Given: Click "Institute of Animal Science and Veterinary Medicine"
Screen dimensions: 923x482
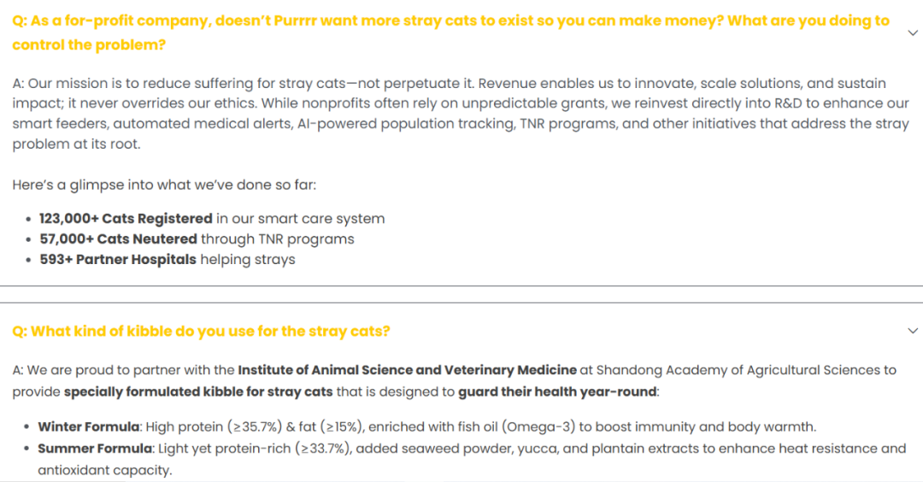Looking at the screenshot, I should (407, 370).
